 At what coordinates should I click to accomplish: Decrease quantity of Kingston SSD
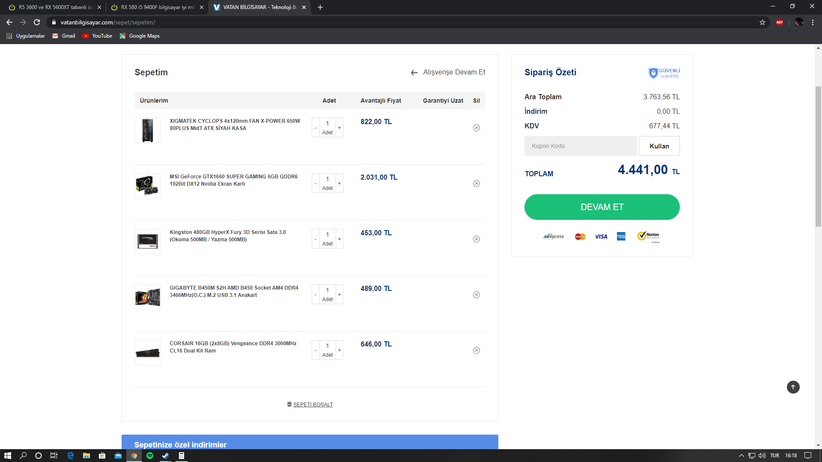316,239
